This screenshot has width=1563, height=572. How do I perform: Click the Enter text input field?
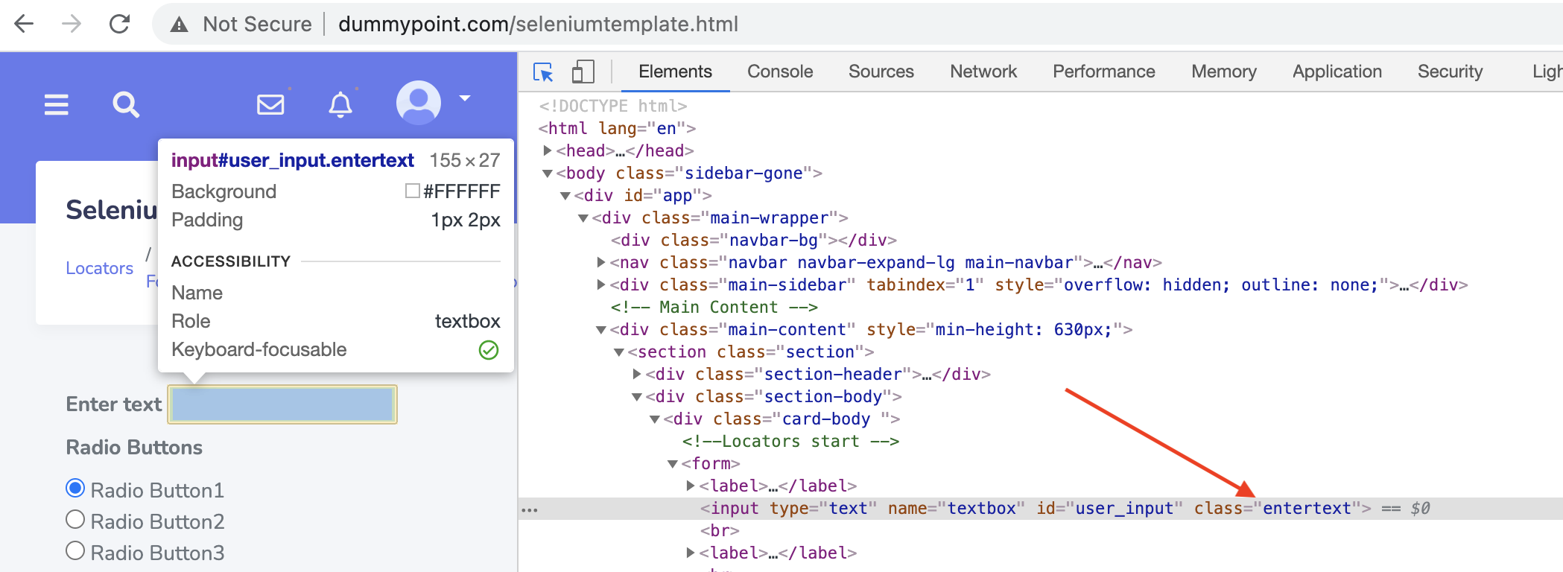click(x=282, y=404)
